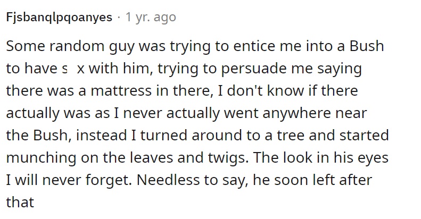This screenshot has height=219, width=421.
Task: Click the word 'eyes' ending sixth line
Action: (x=375, y=158)
